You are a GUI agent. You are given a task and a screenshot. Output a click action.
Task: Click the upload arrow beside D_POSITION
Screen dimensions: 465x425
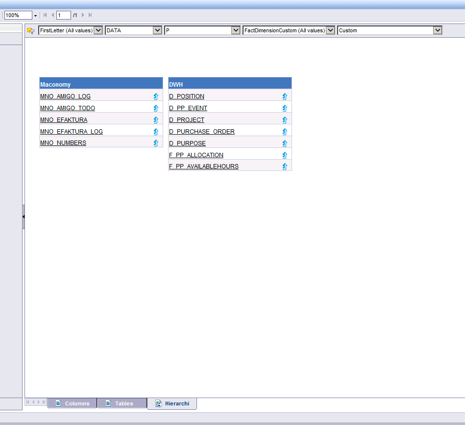click(284, 96)
